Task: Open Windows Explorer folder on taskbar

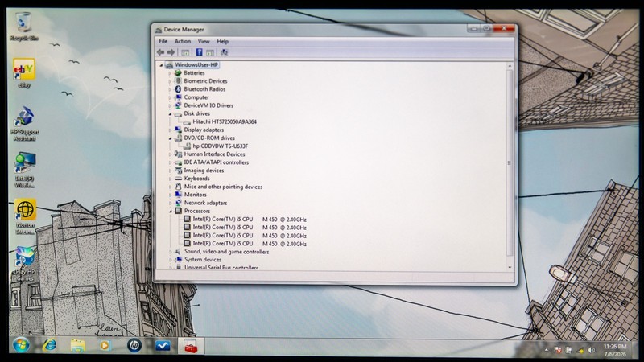Action: (x=77, y=345)
